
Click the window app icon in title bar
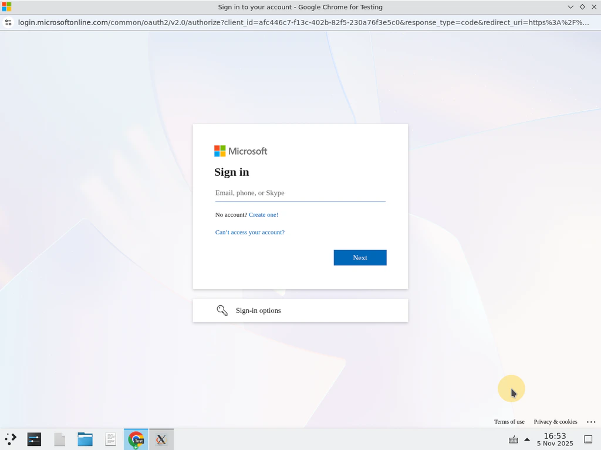[6, 6]
